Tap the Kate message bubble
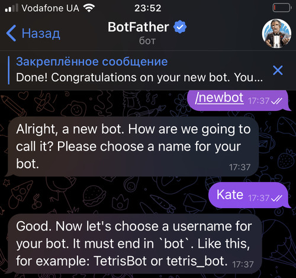Image resolution: width=296 pixels, height=278 pixels. pos(248,195)
